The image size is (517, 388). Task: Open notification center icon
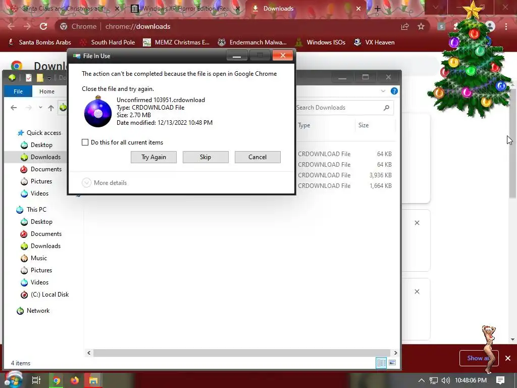(500, 380)
